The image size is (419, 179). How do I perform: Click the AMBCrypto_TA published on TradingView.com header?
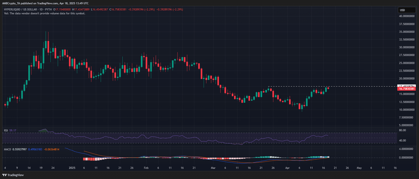point(45,3)
